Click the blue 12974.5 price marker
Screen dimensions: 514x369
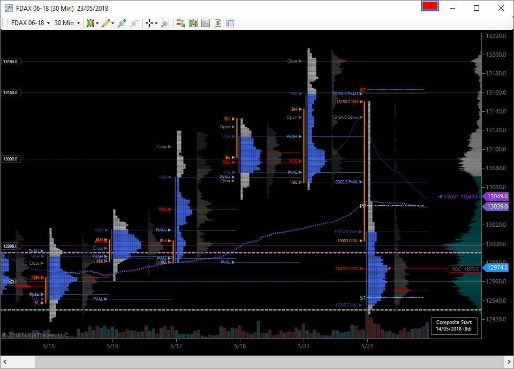[x=496, y=267]
